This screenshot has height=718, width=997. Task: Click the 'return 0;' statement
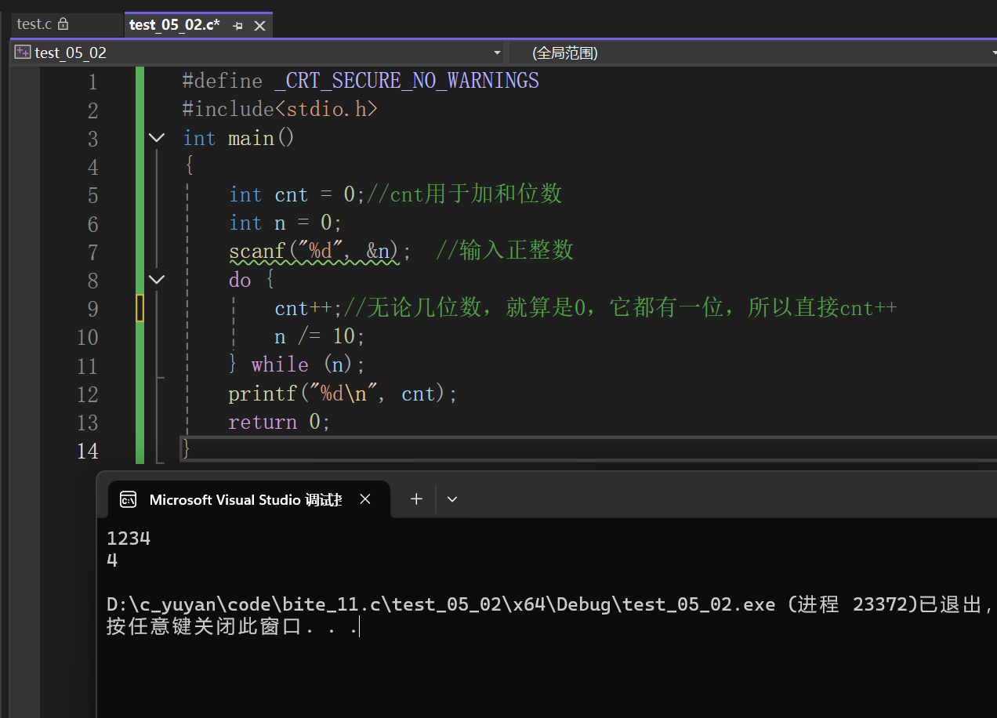pos(280,422)
